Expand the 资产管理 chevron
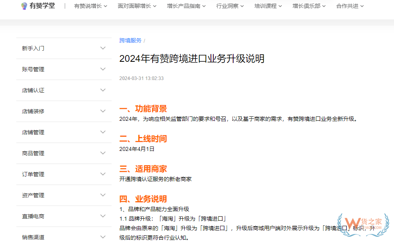This screenshot has height=242, width=394. tap(103, 195)
